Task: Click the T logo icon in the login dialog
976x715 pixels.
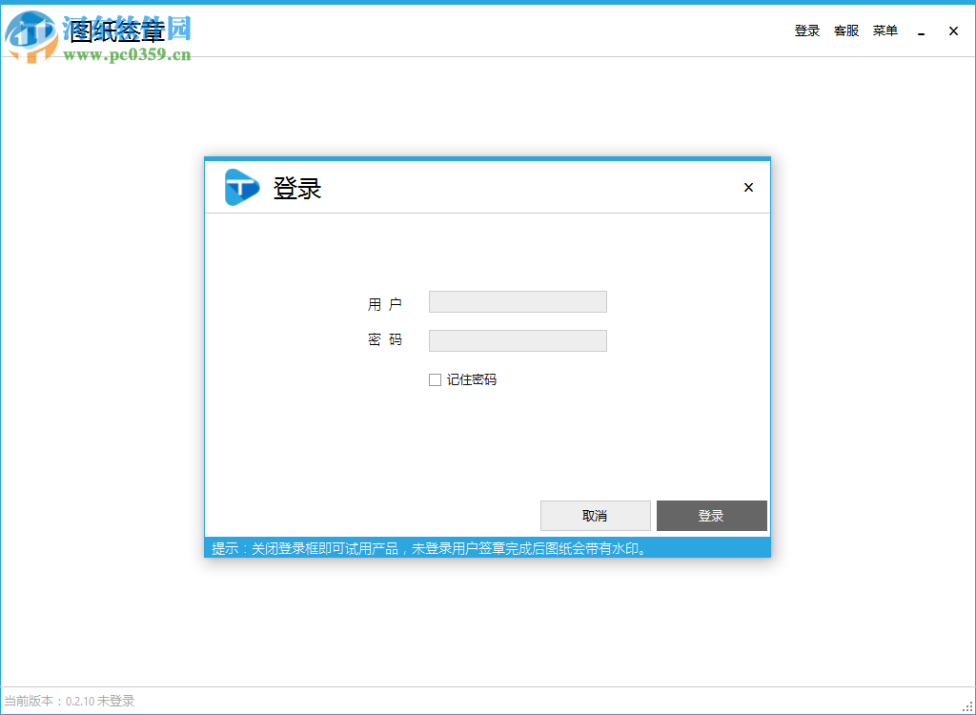Action: tap(241, 187)
